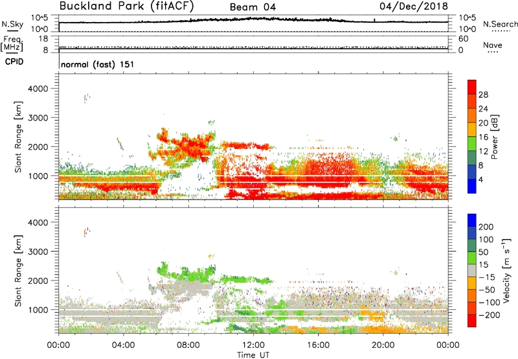Click the "20:00" time axis tick label
Screen dimensions: 518x359
pos(383,345)
